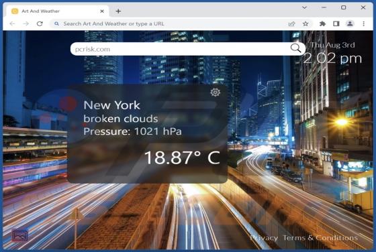The height and width of the screenshot is (252, 376).
Task: Click the Thu Aug 3rd date
Action: (x=332, y=45)
